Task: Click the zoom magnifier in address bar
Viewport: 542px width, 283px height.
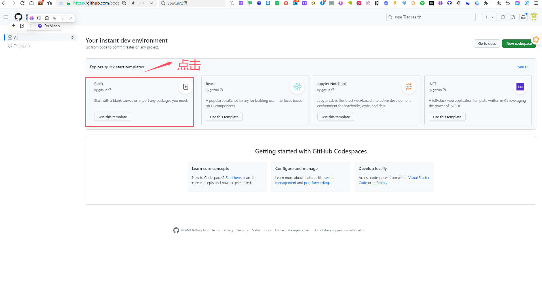Action: pyautogui.click(x=124, y=3)
